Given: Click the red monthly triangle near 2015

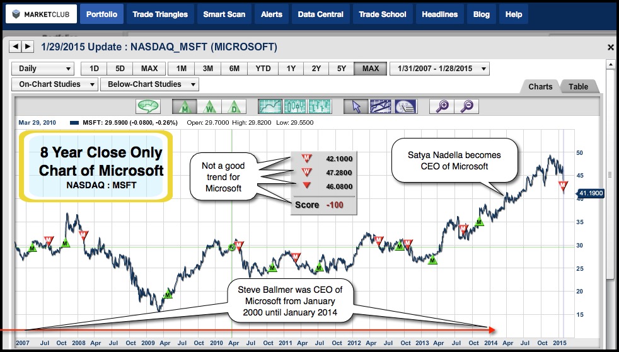Looking at the screenshot, I should pyautogui.click(x=564, y=186).
